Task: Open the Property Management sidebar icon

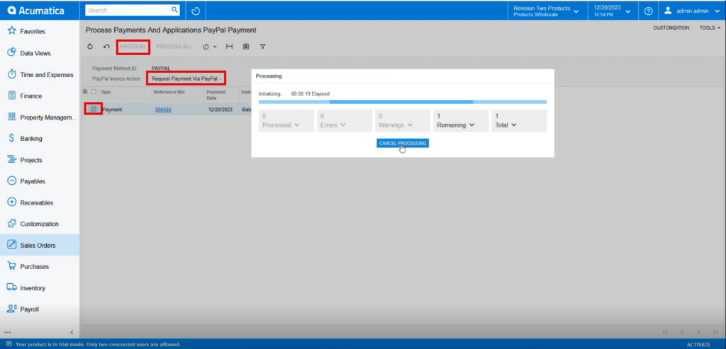Action: tap(12, 117)
